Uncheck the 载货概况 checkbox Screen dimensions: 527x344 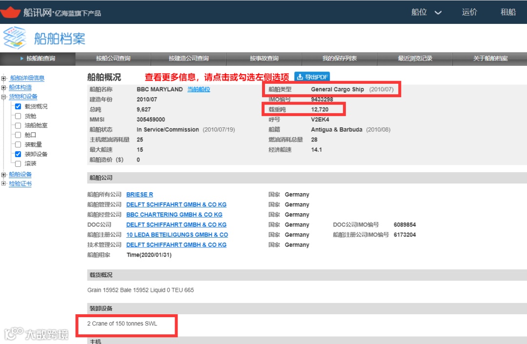(18, 106)
